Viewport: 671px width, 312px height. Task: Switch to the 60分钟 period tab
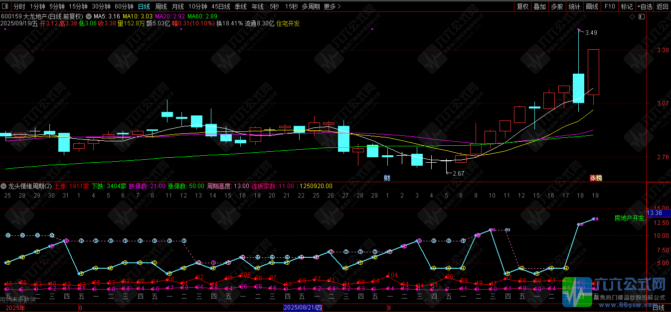pyautogui.click(x=124, y=6)
